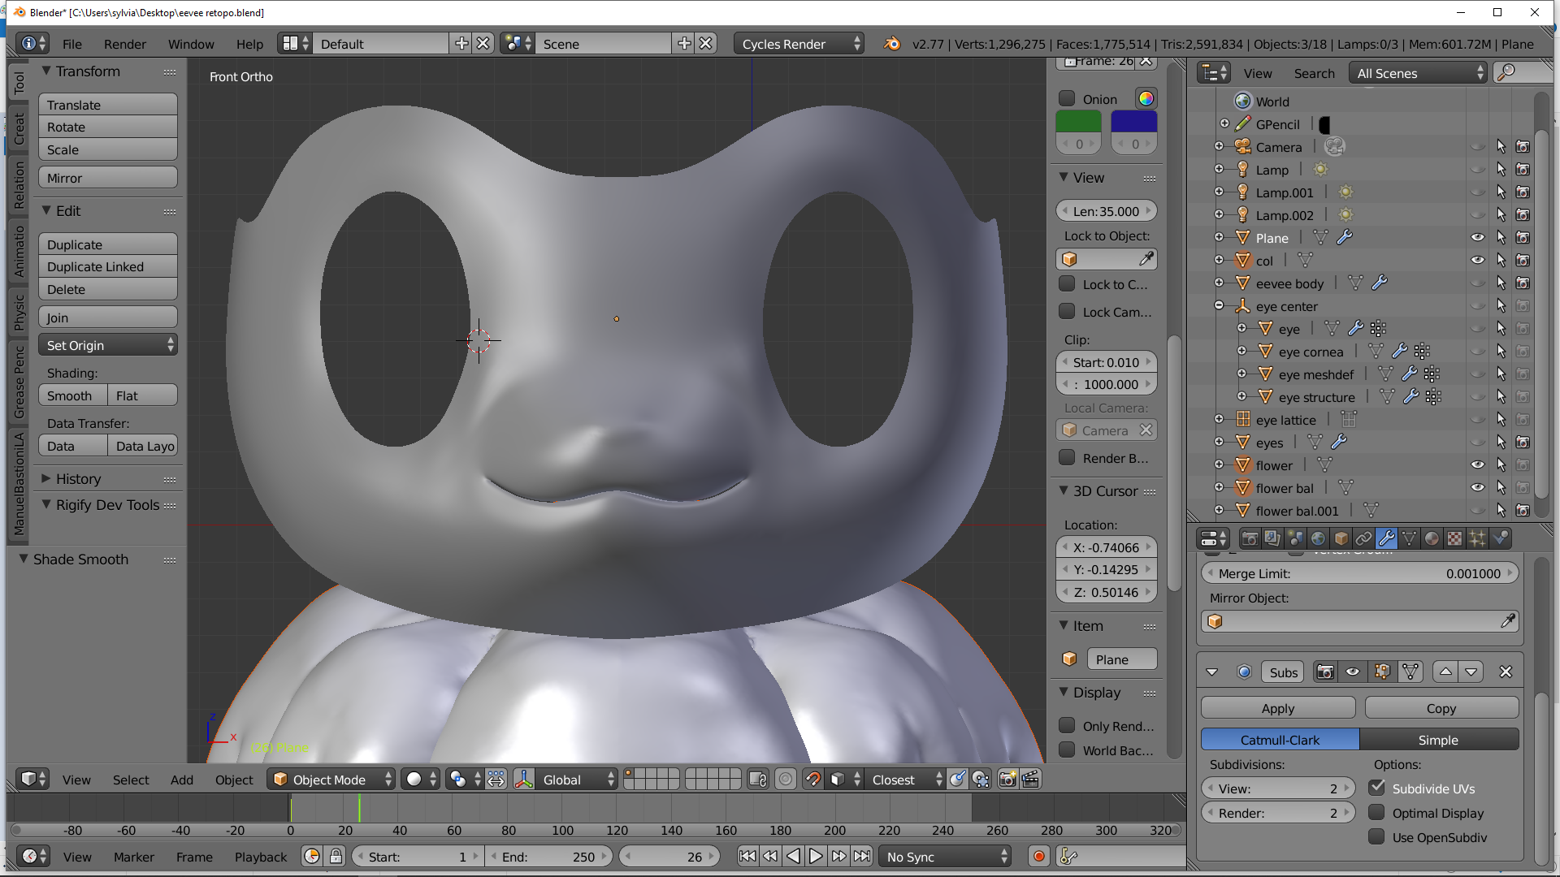
Task: Enable the Onion skinning checkbox
Action: (1067, 99)
